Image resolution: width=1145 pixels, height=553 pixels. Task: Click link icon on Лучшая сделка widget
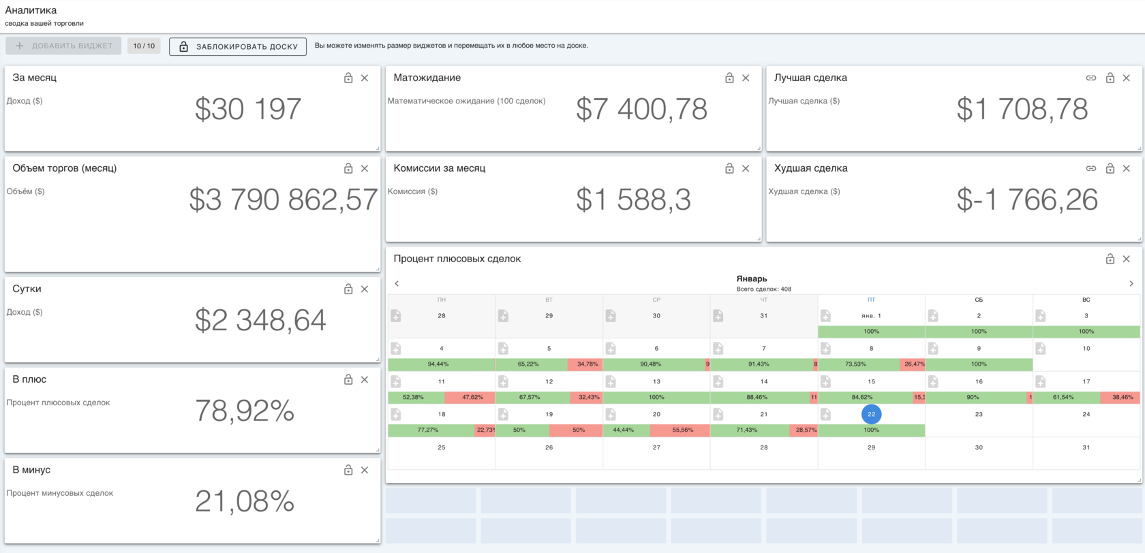click(1091, 78)
